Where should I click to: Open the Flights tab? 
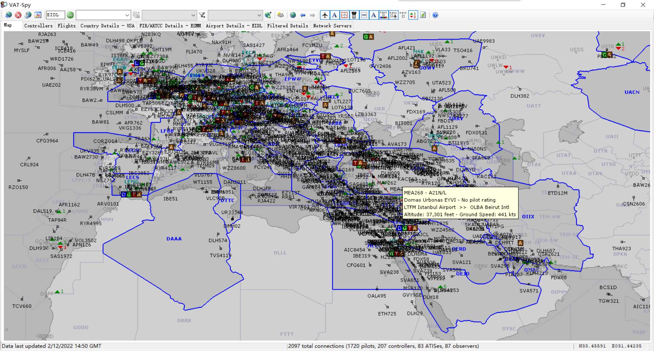pos(66,26)
